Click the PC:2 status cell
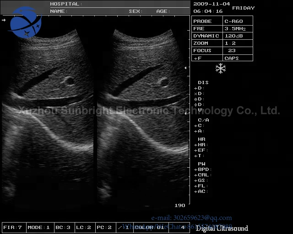The height and width of the screenshot is (234, 293). [x=106, y=228]
